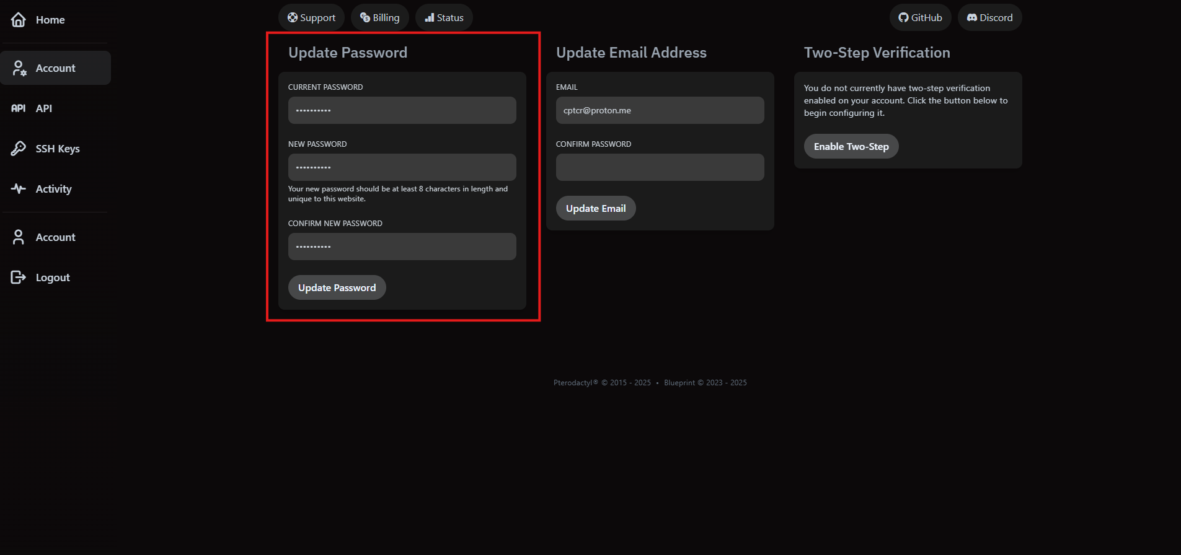
Task: Open the Billing link text
Action: tap(386, 18)
